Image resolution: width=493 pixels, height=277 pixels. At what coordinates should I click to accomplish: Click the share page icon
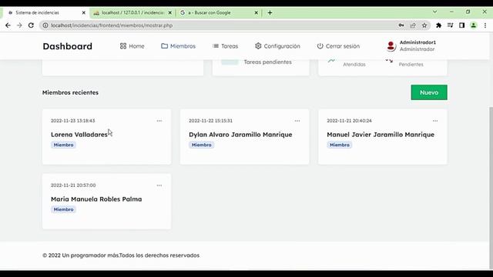pyautogui.click(x=413, y=25)
